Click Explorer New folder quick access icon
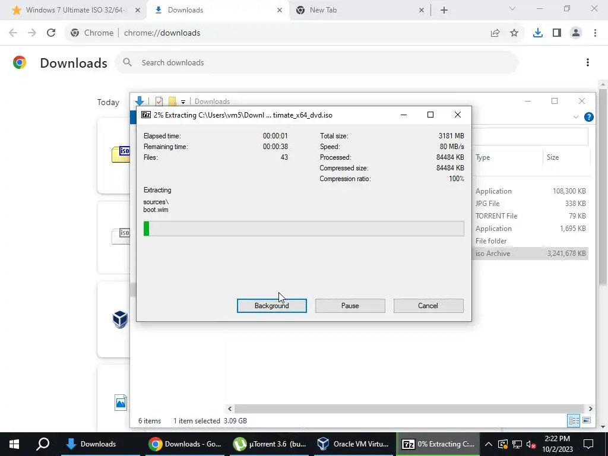 (172, 102)
